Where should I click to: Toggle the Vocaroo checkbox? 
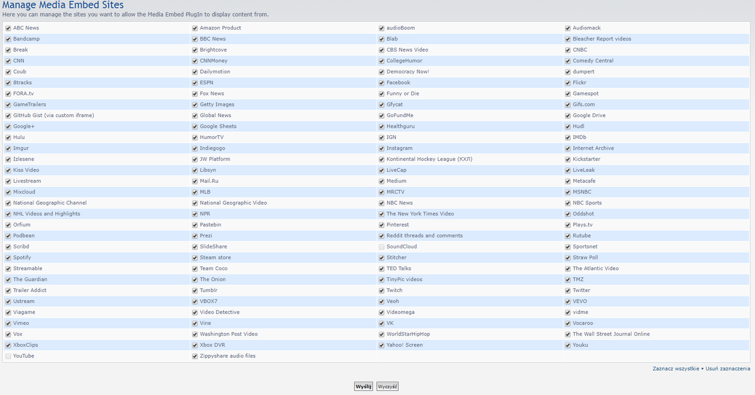(568, 323)
